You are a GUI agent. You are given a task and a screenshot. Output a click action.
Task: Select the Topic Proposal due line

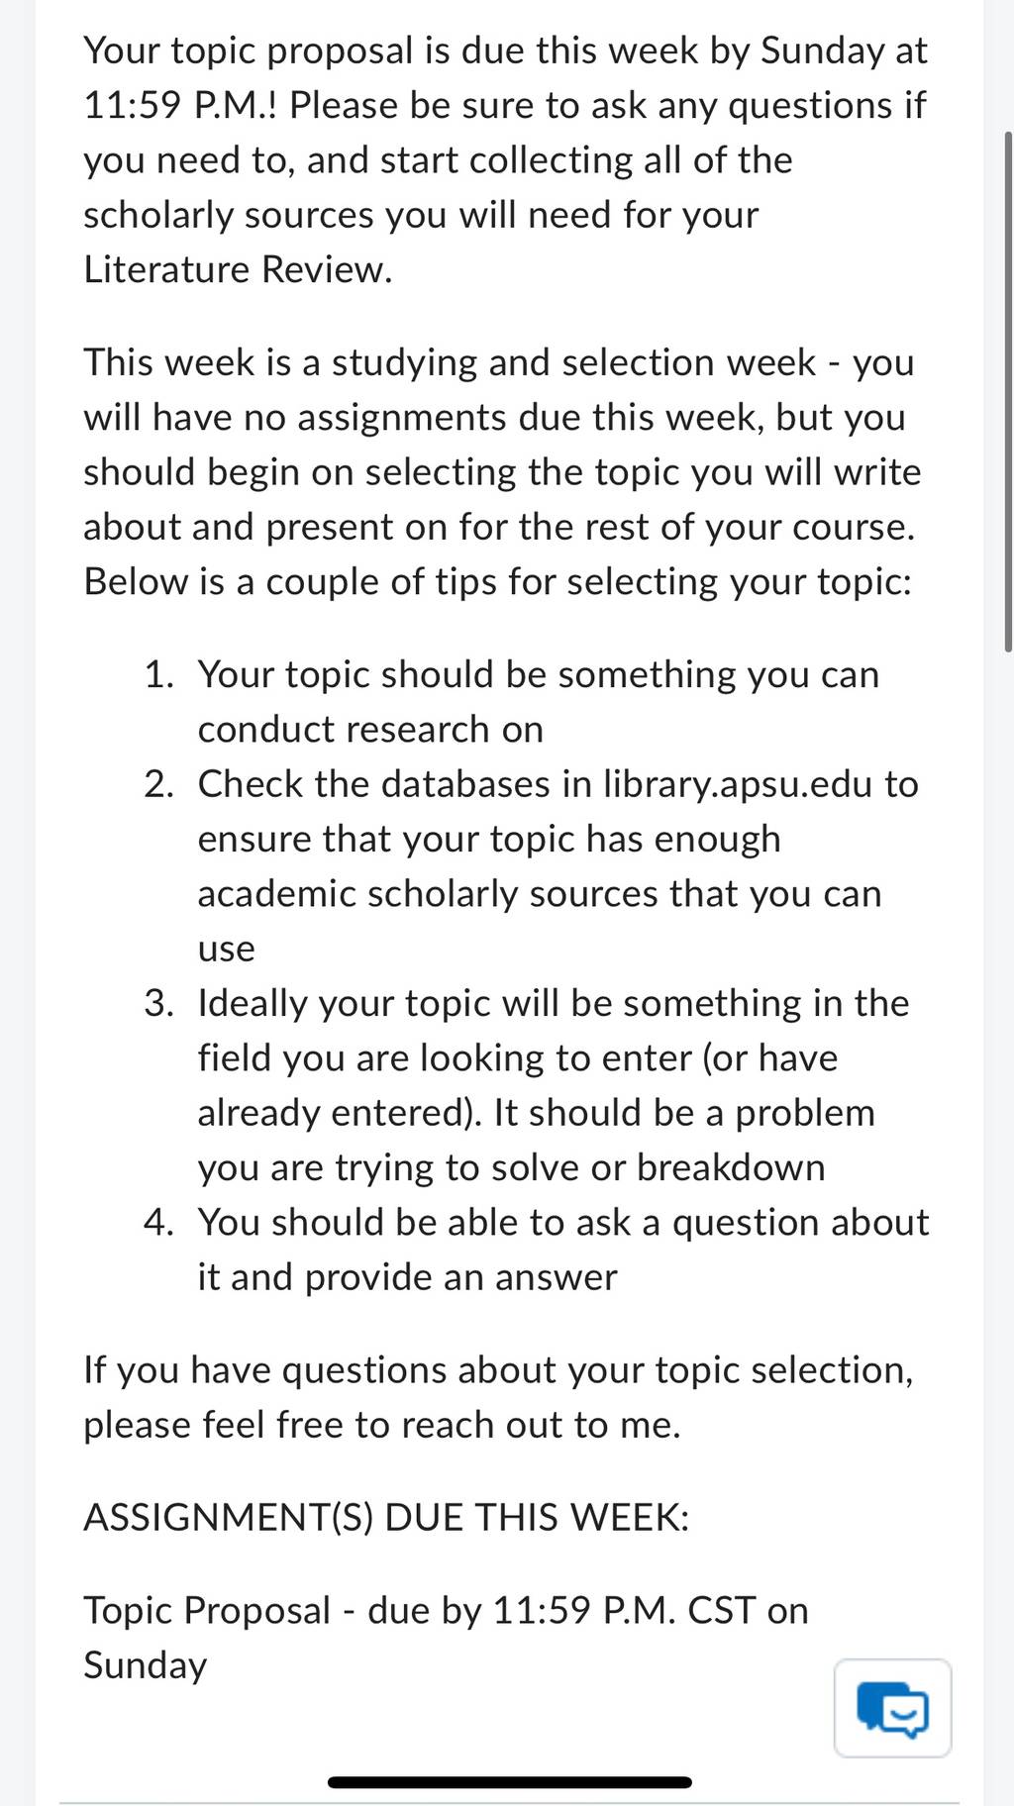pyautogui.click(x=446, y=1638)
